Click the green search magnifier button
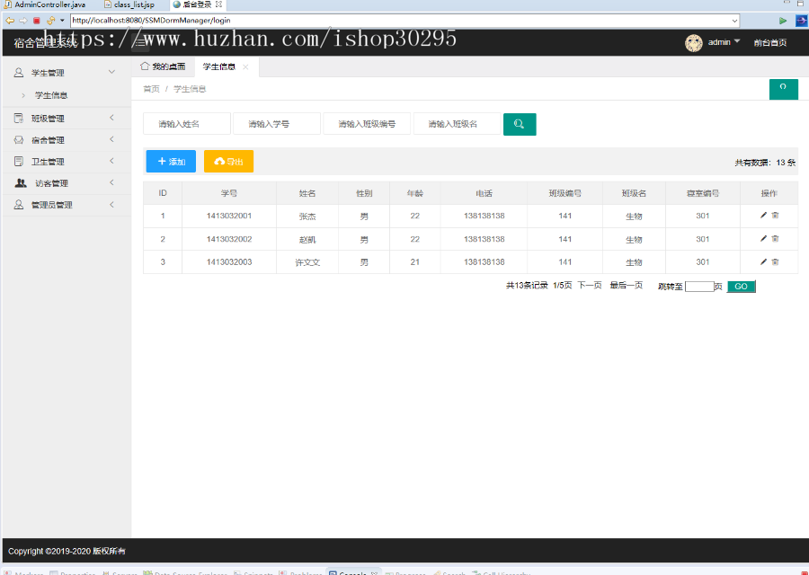The image size is (809, 575). click(520, 124)
